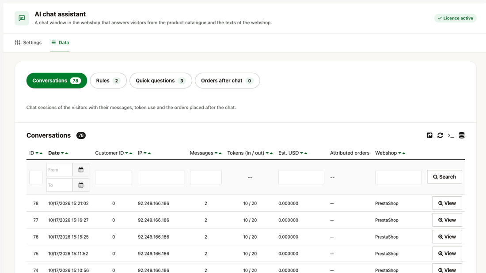The image size is (486, 273).
Task: Click the AI chat assistant module icon
Action: [x=22, y=18]
